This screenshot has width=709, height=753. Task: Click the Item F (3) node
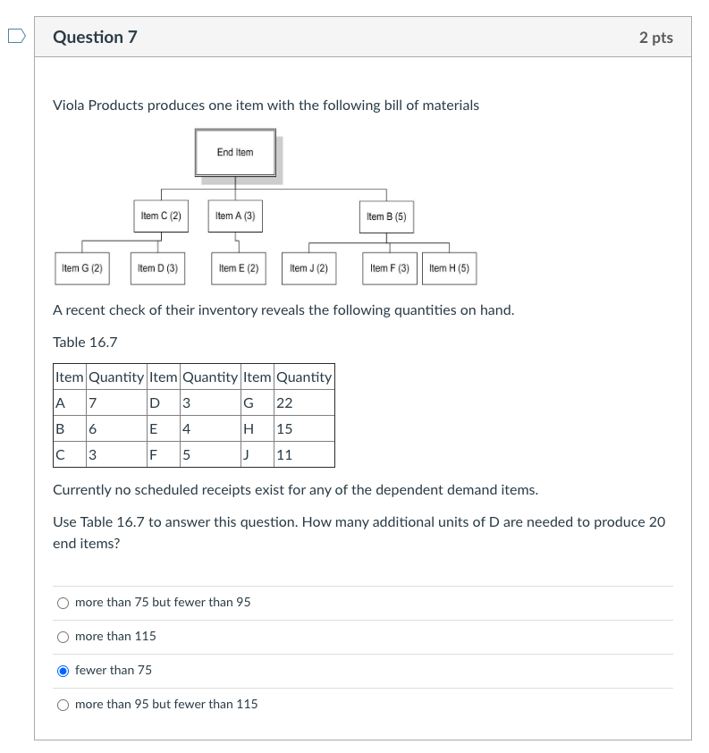click(x=391, y=268)
